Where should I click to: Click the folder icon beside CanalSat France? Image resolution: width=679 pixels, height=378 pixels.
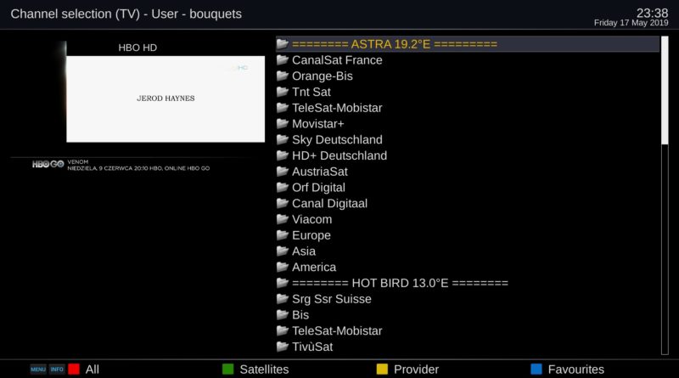click(x=283, y=59)
